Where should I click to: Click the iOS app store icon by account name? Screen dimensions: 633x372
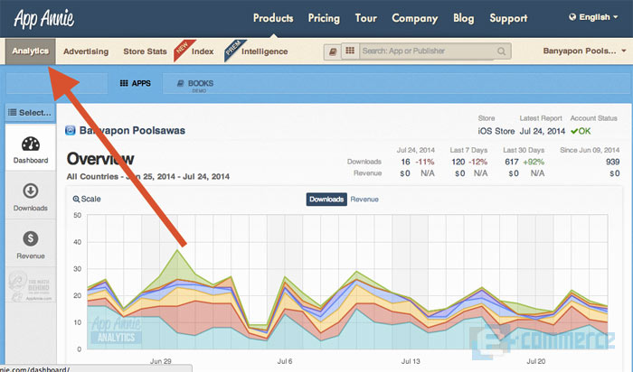click(71, 130)
